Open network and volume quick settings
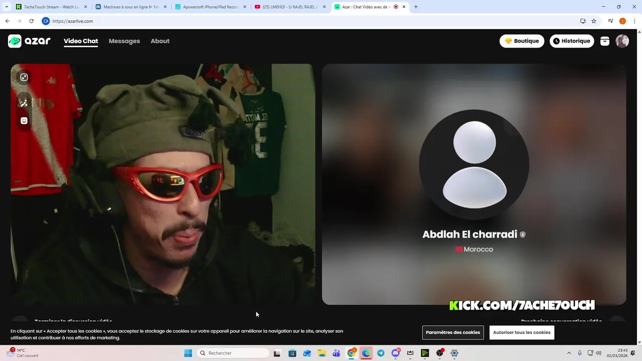Screen dimensions: 642x361 pyautogui.click(x=594, y=353)
